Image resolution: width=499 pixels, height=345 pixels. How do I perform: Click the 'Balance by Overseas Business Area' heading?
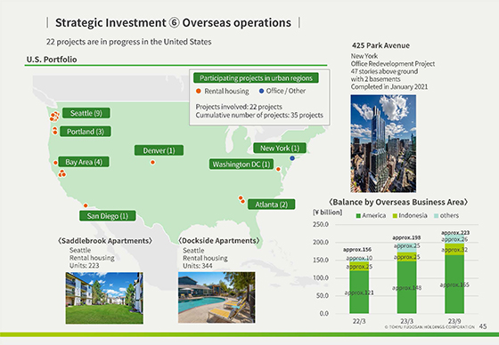(398, 203)
